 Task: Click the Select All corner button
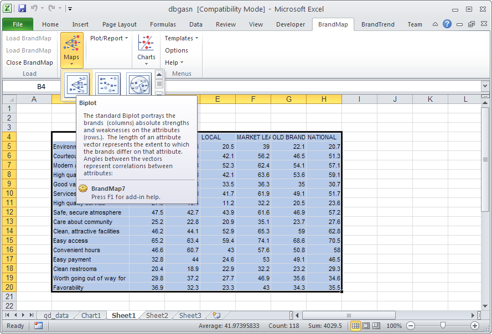[x=9, y=100]
